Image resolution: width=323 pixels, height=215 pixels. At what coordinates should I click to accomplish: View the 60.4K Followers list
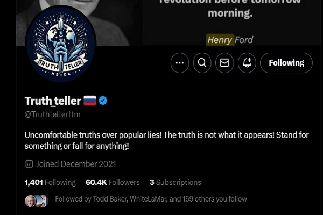[113, 182]
